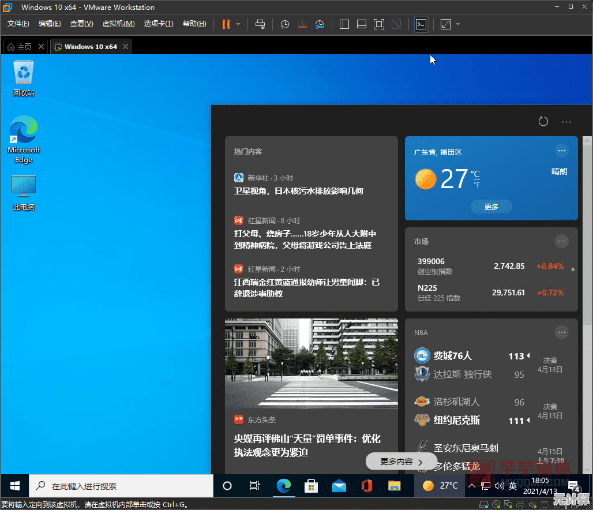Toggle the English input language indicator in tray
593x510 pixels.
coord(512,486)
